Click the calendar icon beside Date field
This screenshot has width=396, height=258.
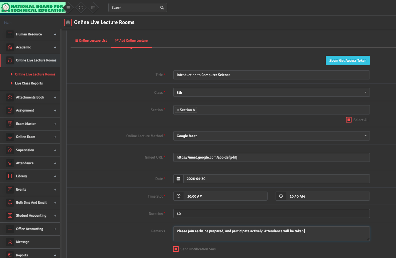point(178,179)
